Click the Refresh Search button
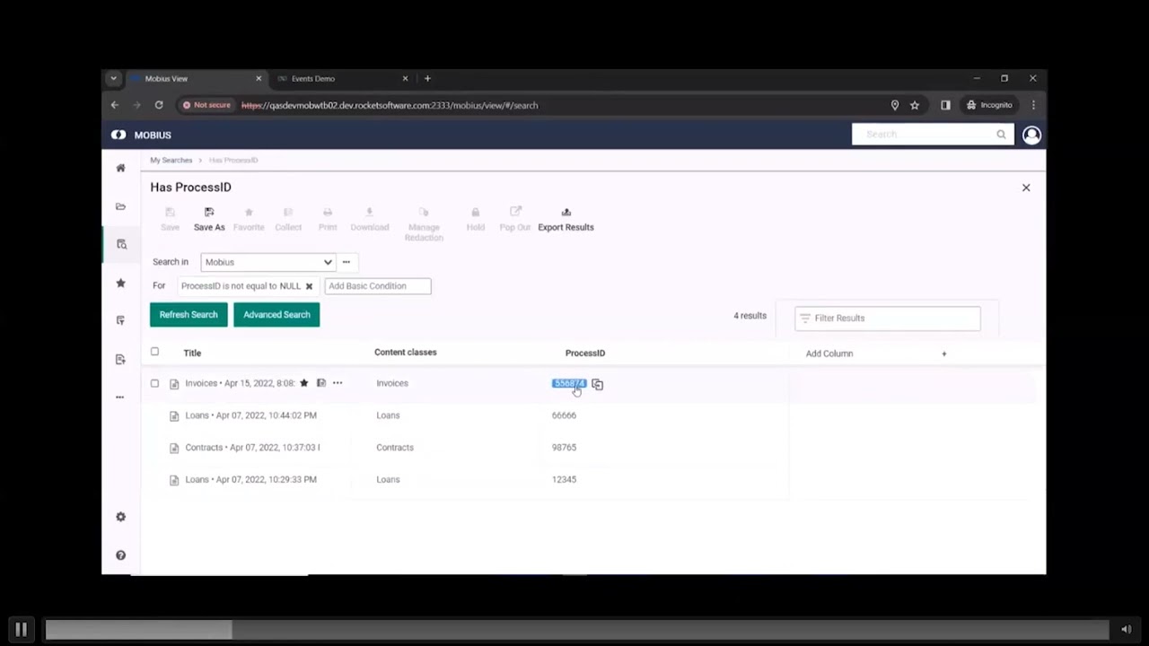The width and height of the screenshot is (1149, 646). point(189,315)
